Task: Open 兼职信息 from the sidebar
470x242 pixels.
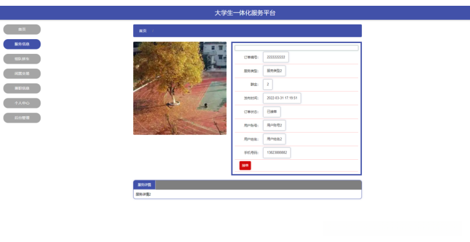Action: pyautogui.click(x=22, y=88)
